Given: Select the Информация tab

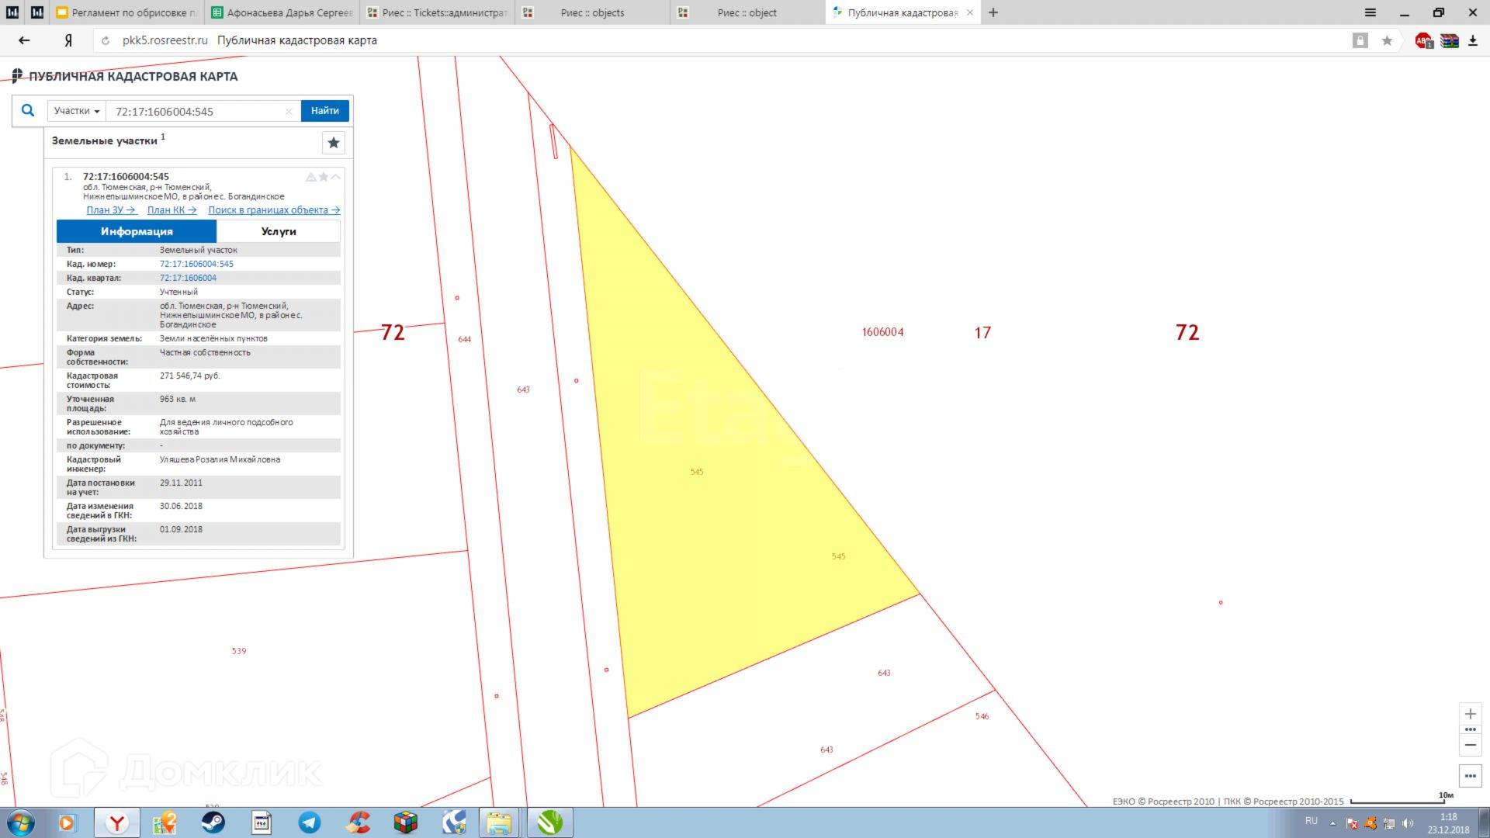Looking at the screenshot, I should 137,231.
